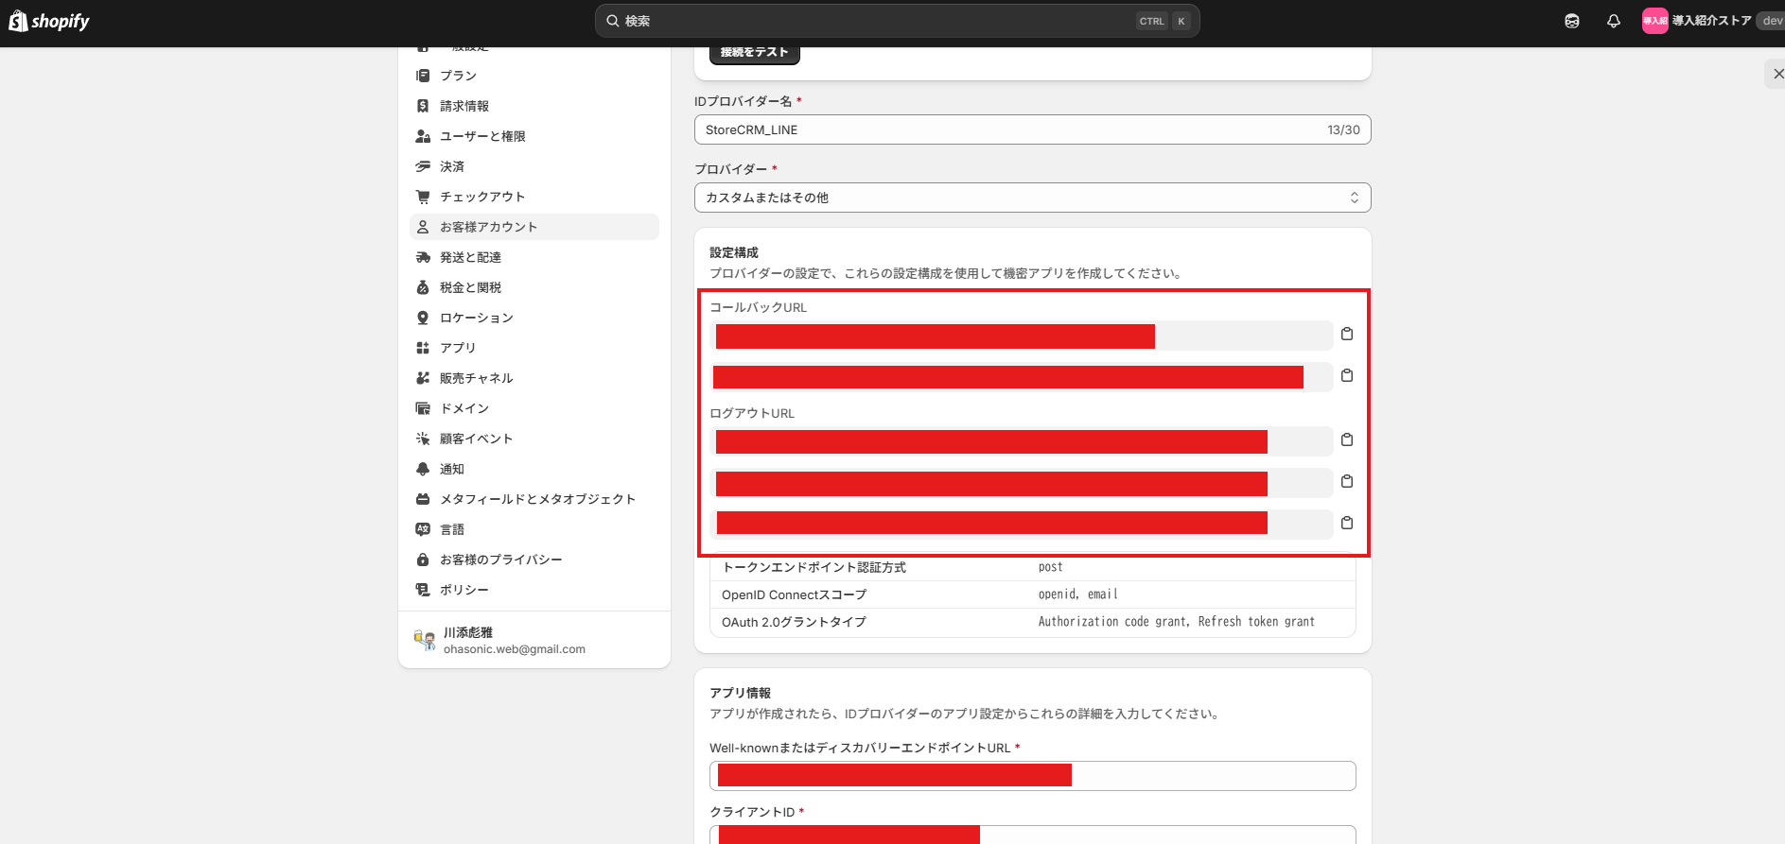The height and width of the screenshot is (844, 1785).
Task: Copy the first ログアウトURL with clipboard icon
Action: (1347, 440)
